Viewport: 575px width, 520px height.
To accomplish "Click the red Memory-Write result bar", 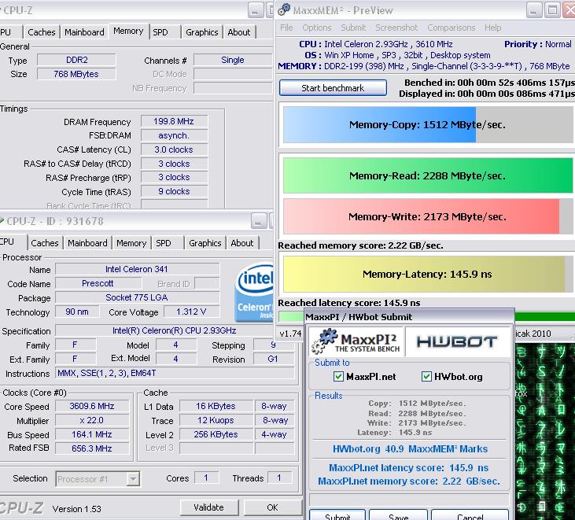I will coord(428,216).
